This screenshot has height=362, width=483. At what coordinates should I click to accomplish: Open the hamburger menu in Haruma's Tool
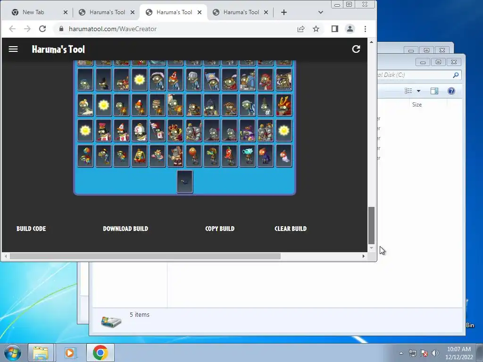tap(13, 49)
